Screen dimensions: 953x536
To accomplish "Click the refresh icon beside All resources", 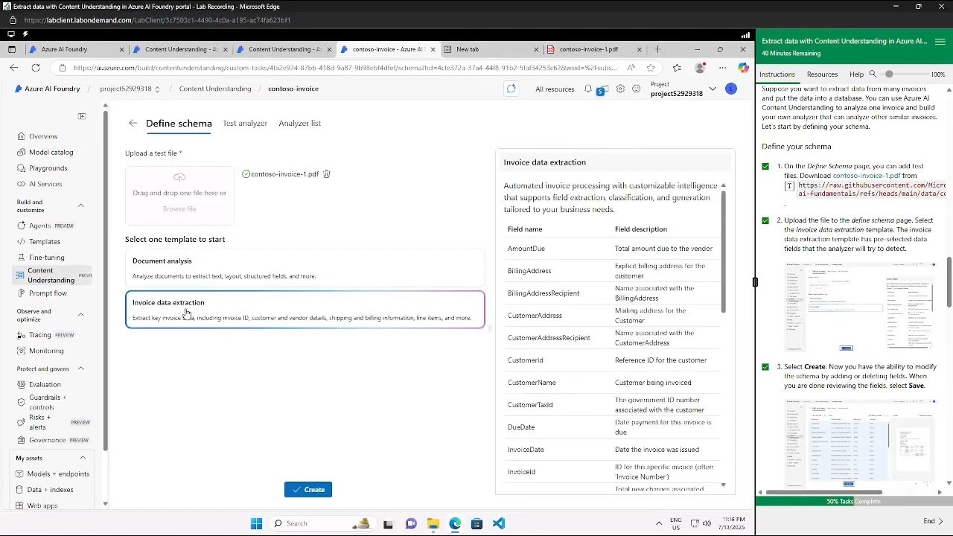I will (511, 89).
